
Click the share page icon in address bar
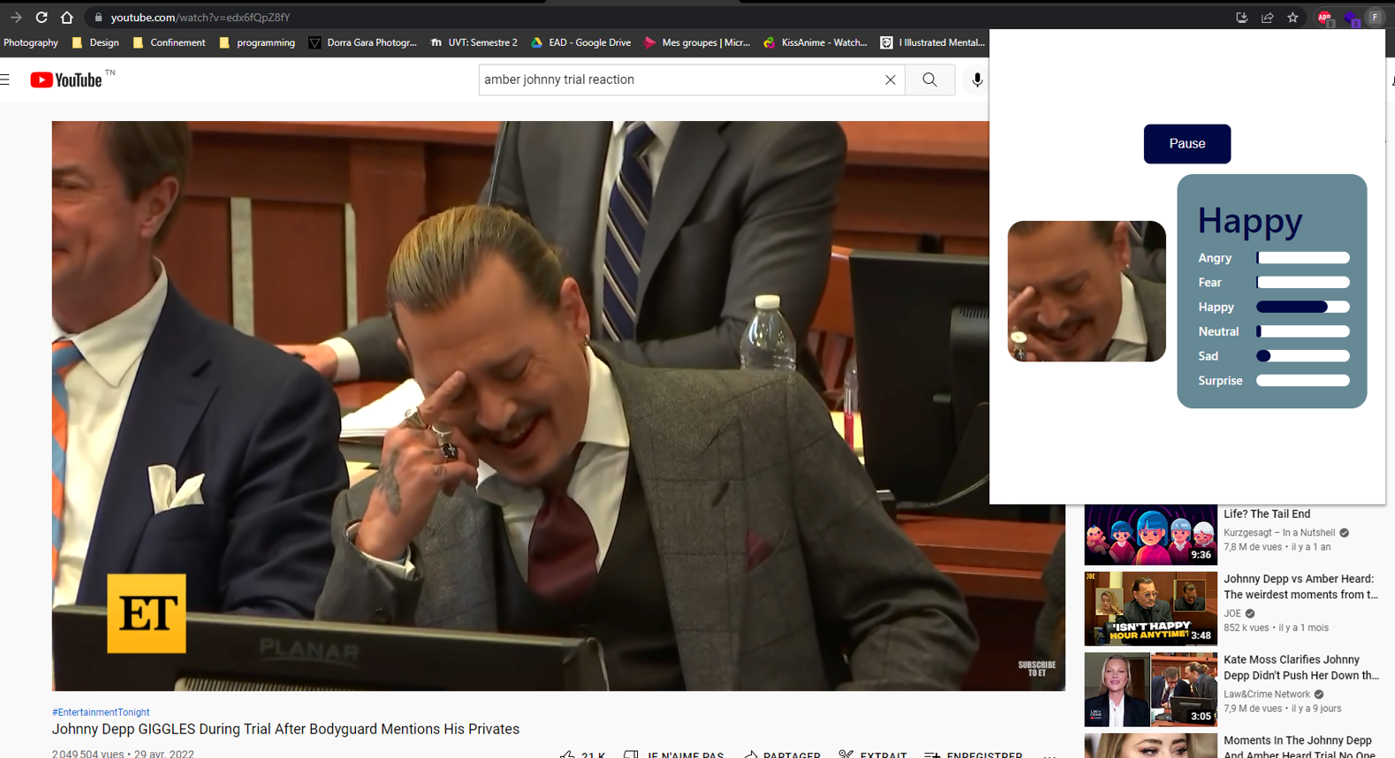click(1267, 17)
